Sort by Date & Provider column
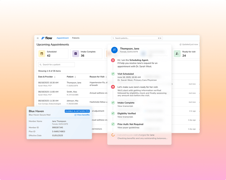This screenshot has height=180, width=226. (47, 77)
